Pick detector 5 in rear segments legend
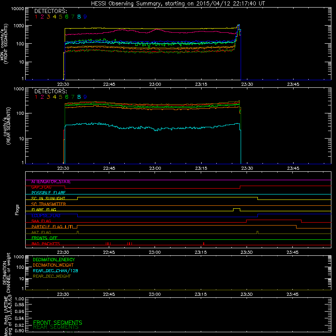Viewport: 336px width, 336px height. [60, 97]
